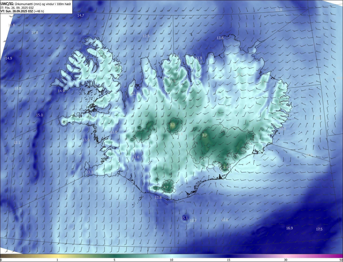This screenshot has height=262, width=343.
Task: Click the 14.7 value north of Westfjords
Action: point(81,16)
